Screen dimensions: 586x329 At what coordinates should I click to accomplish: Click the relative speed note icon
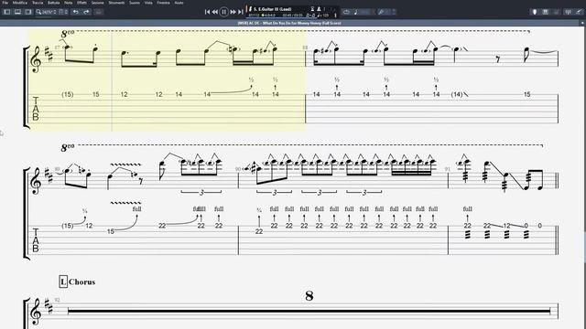click(x=355, y=12)
